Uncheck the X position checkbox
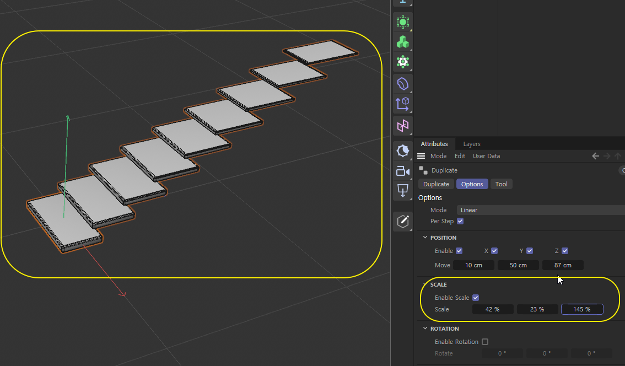625x366 pixels. point(494,251)
